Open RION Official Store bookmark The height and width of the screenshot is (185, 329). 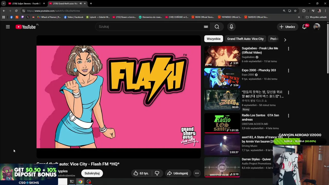click(x=203, y=17)
